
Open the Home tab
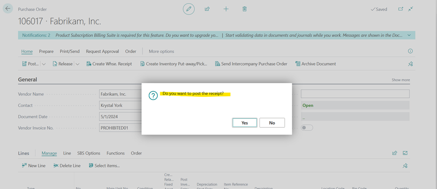(x=27, y=51)
